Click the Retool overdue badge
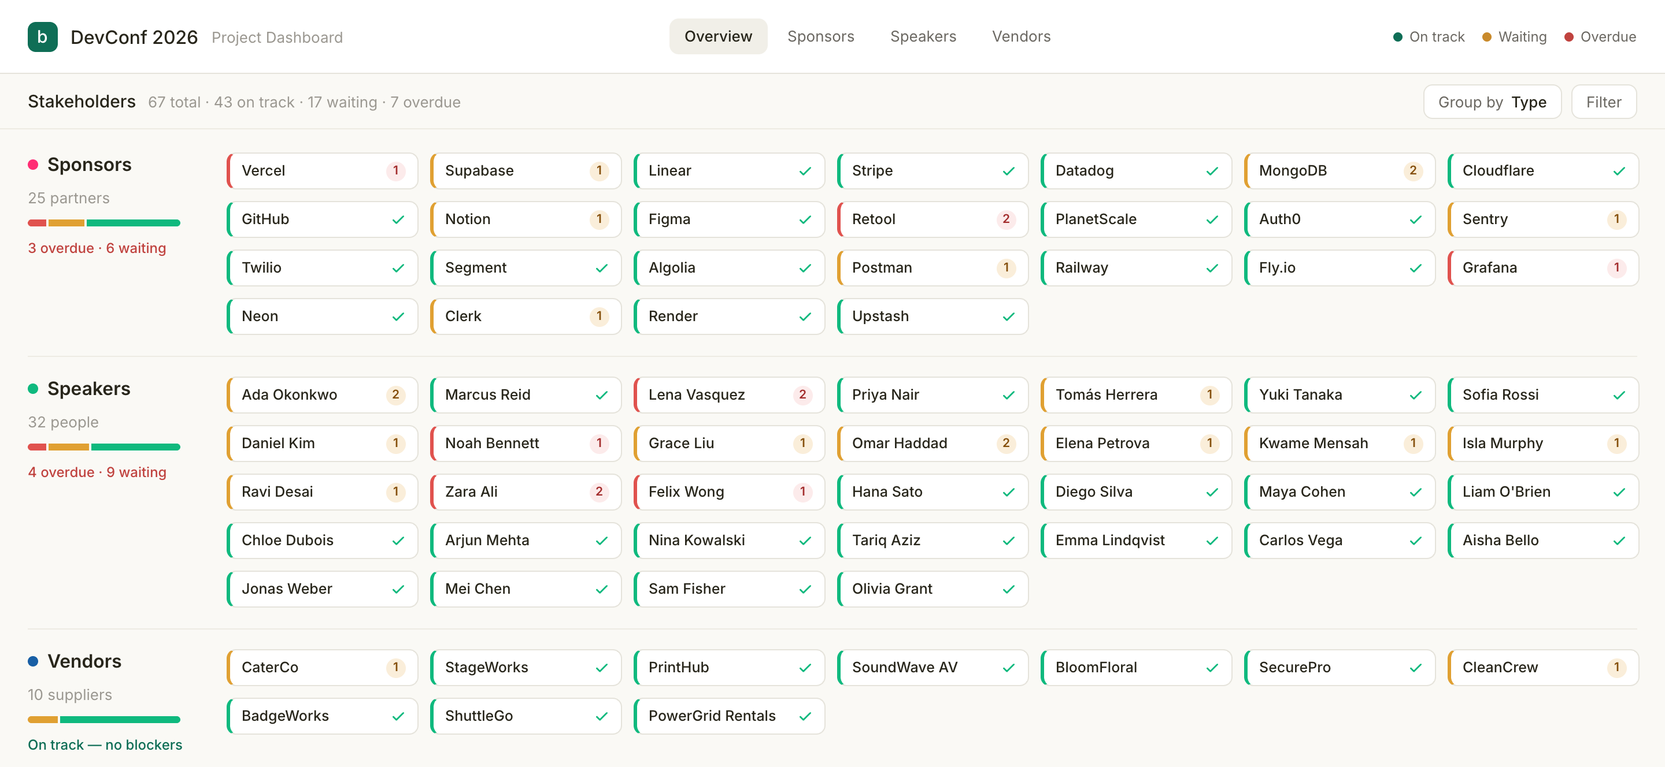 pos(1006,219)
